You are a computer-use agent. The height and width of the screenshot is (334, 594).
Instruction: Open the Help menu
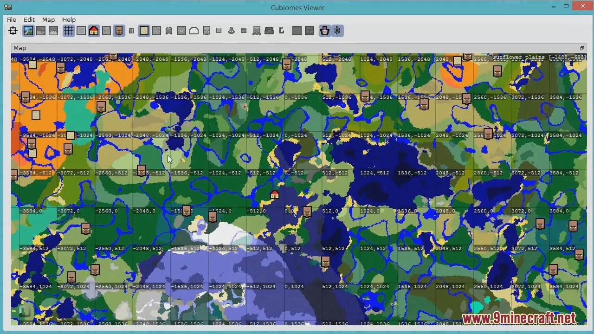click(x=69, y=19)
